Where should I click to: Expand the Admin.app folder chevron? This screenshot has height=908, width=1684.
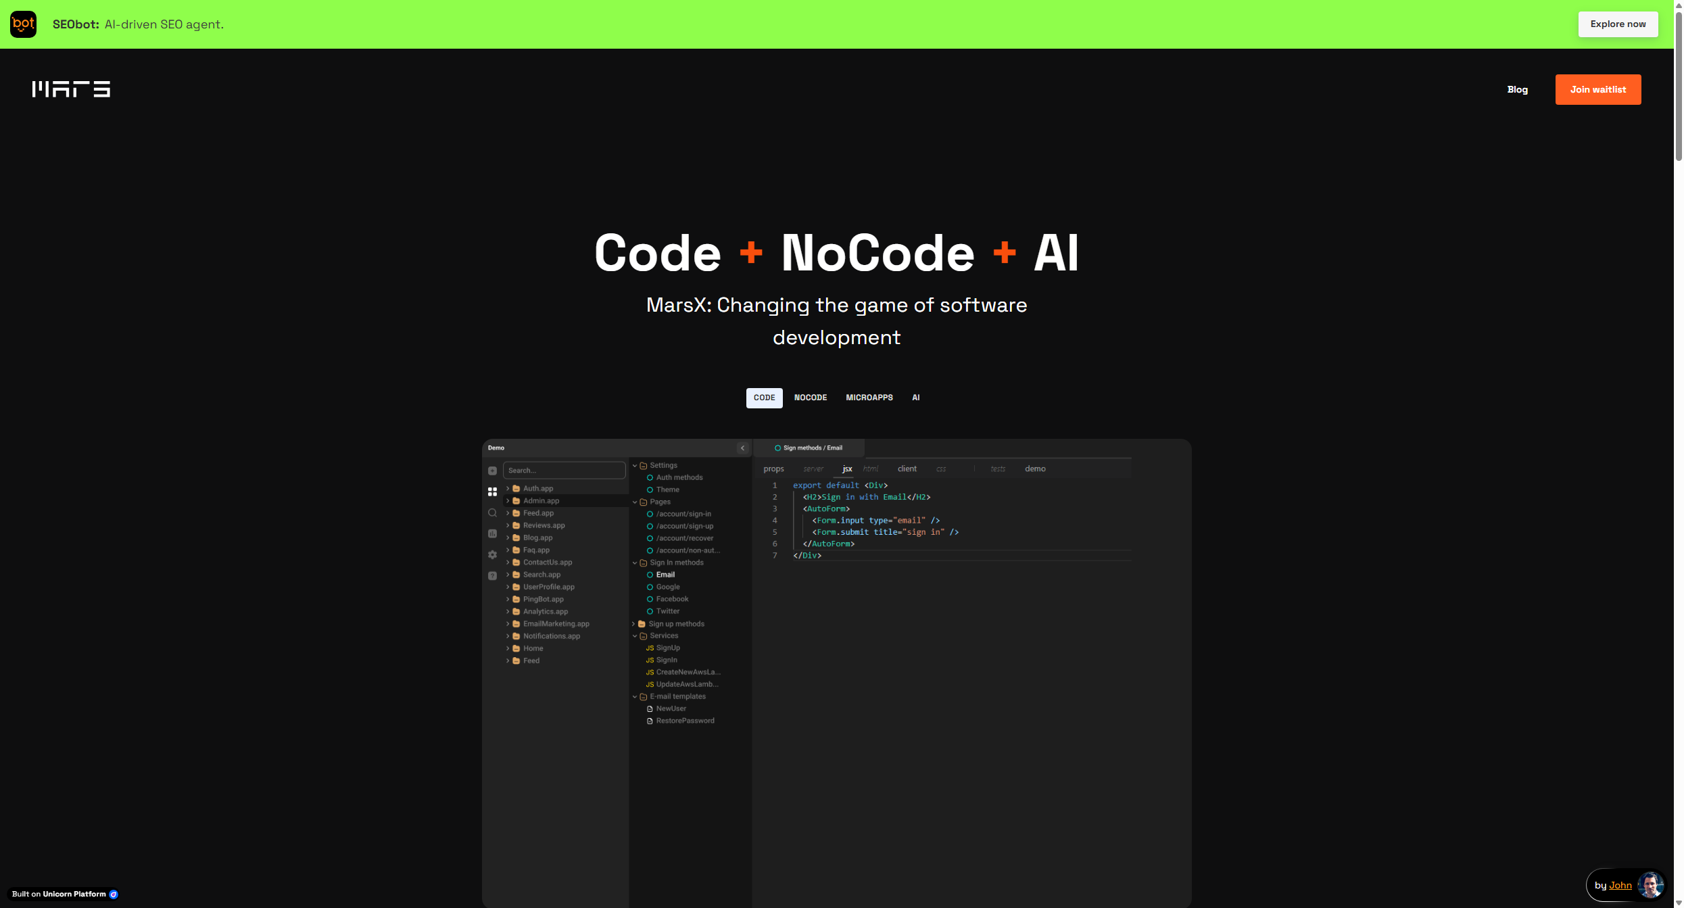click(508, 501)
